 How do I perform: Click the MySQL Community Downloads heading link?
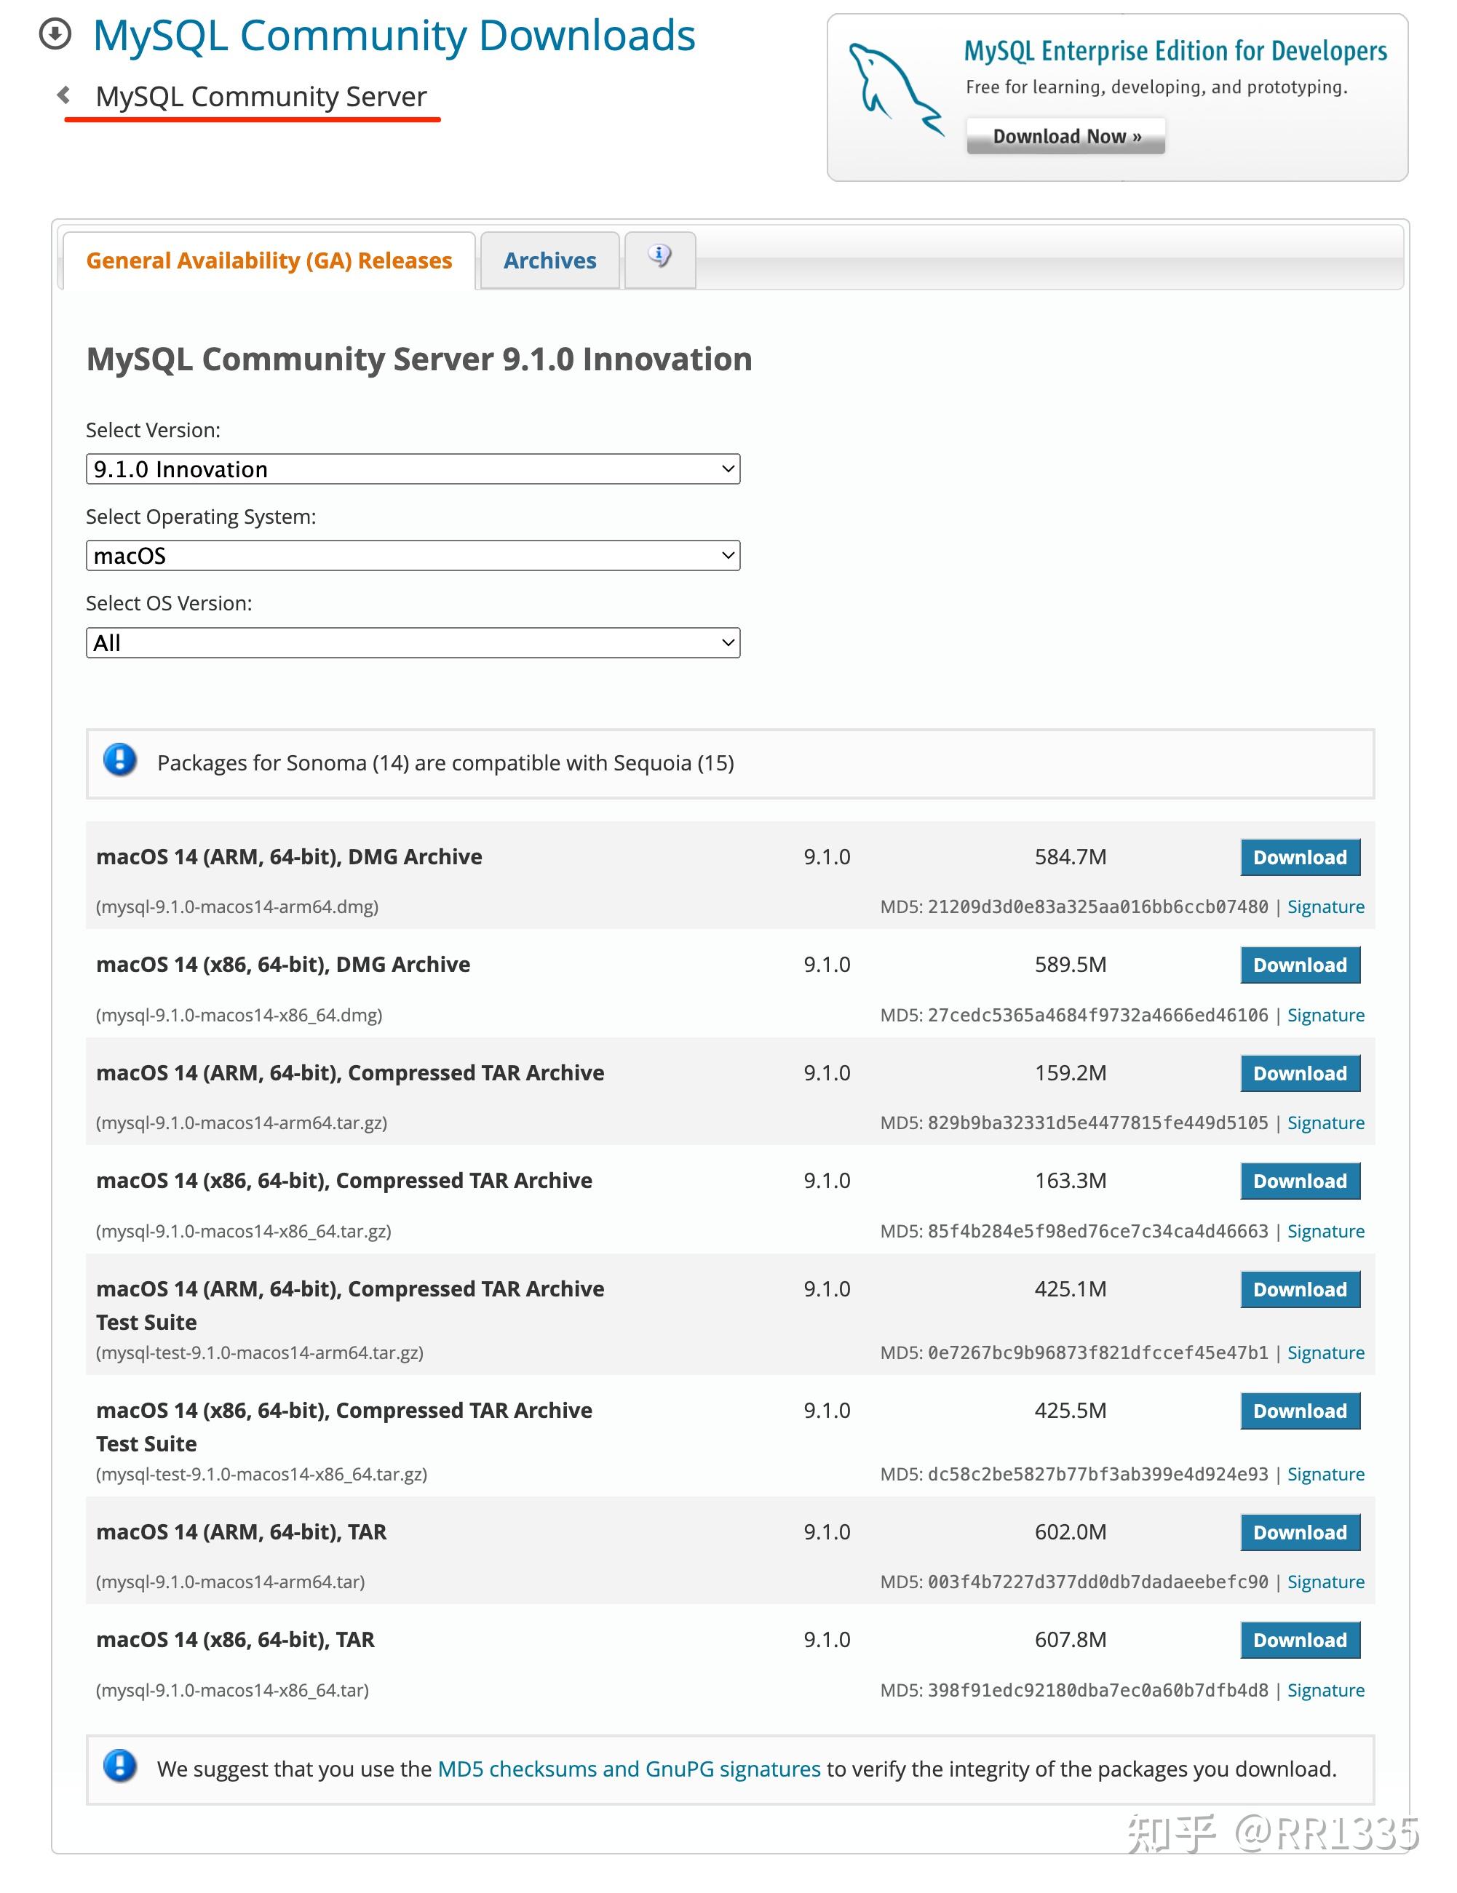394,36
